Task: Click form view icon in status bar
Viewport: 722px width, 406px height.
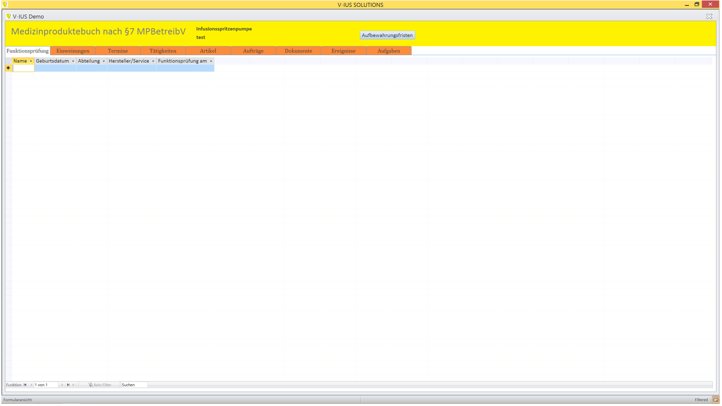Action: pos(716,400)
